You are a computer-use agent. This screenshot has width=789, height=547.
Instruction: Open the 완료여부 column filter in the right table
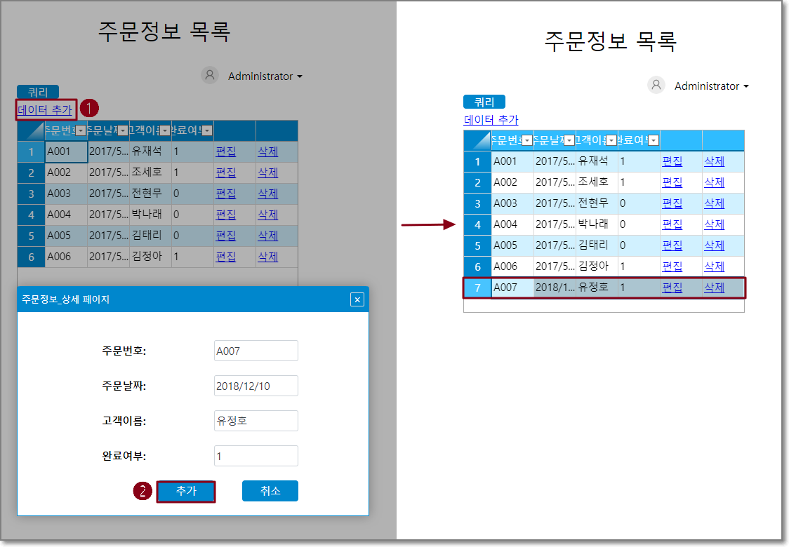coord(654,141)
